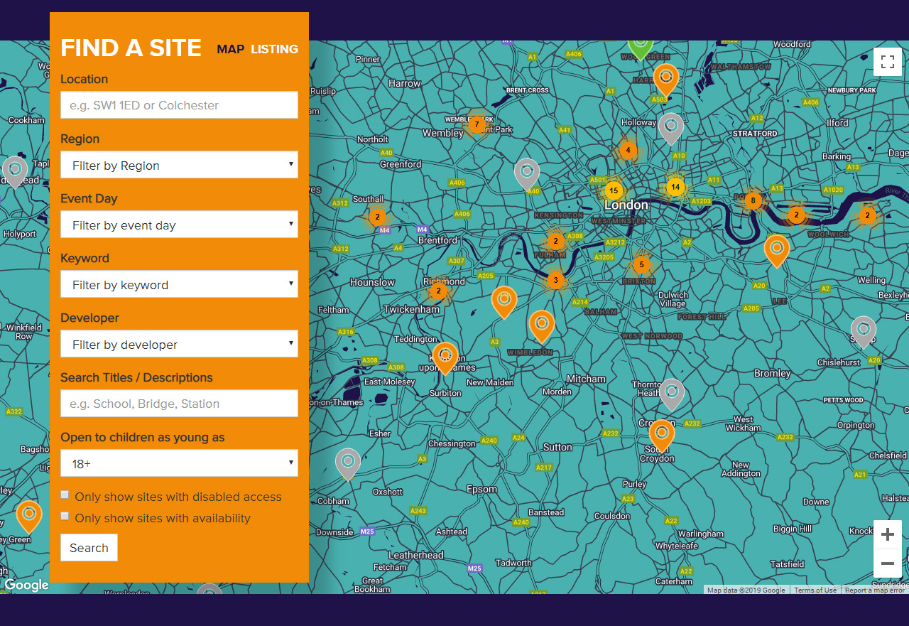Expand the Filter by developer dropdown
Viewport: 909px width, 626px height.
click(x=179, y=345)
